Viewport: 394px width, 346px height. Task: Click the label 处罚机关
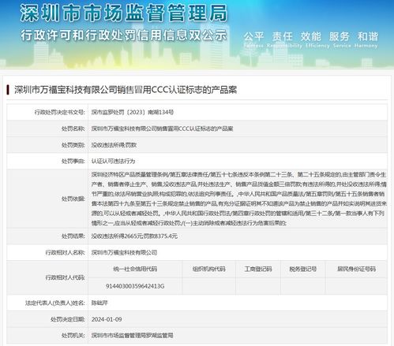point(73,336)
